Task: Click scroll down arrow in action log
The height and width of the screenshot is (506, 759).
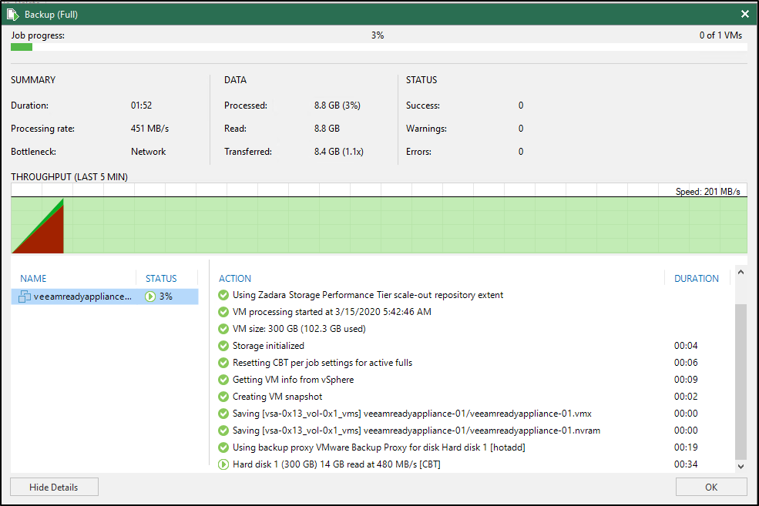Action: click(741, 466)
